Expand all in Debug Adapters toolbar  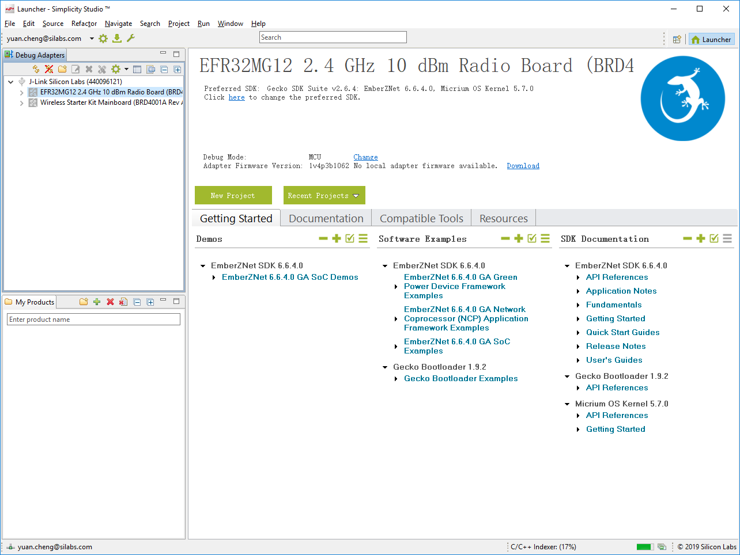(x=178, y=70)
